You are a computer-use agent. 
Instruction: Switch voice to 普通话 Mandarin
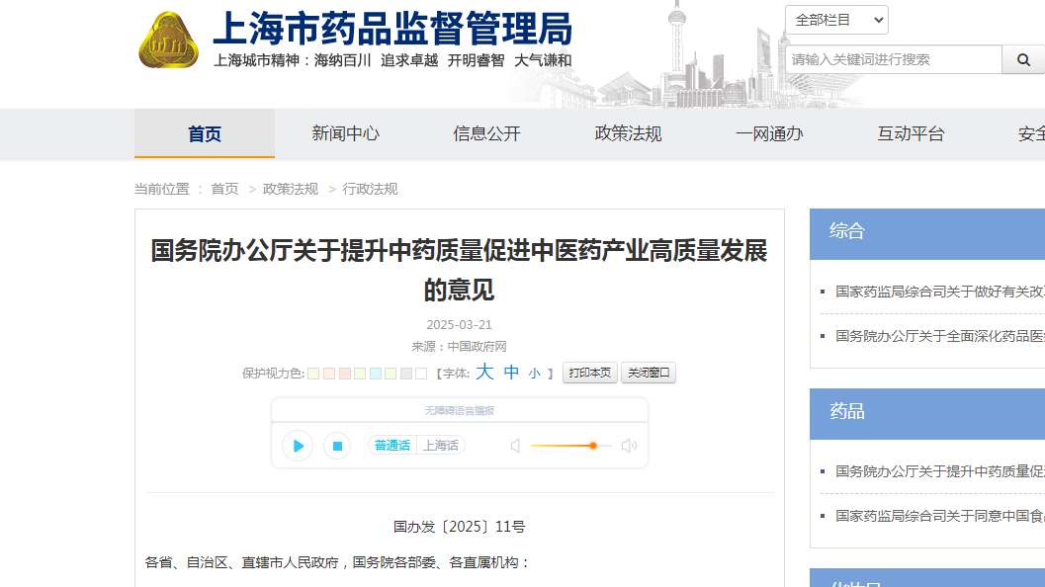click(392, 446)
